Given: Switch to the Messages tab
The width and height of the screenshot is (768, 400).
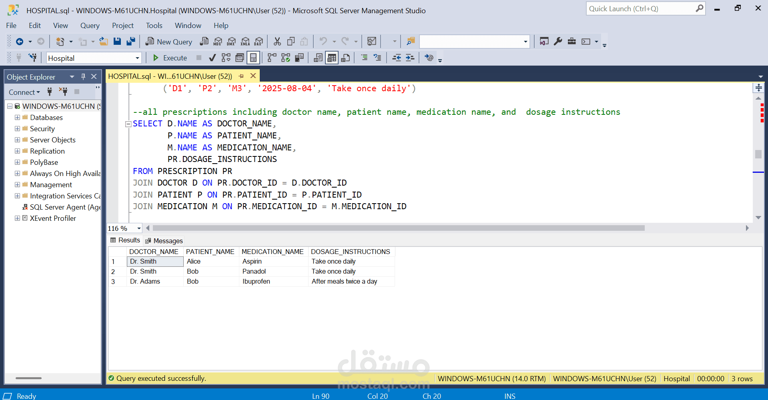Looking at the screenshot, I should coord(164,241).
